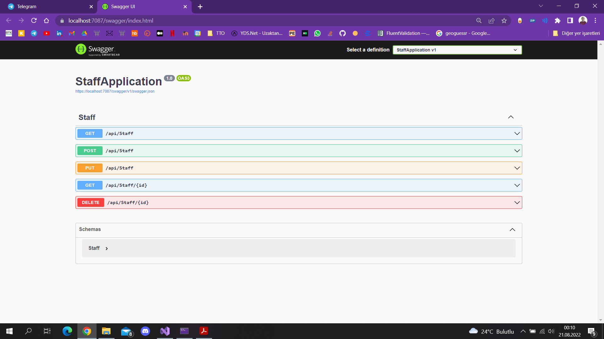The image size is (604, 339).
Task: Open Adobe Acrobat from the taskbar
Action: 204,331
